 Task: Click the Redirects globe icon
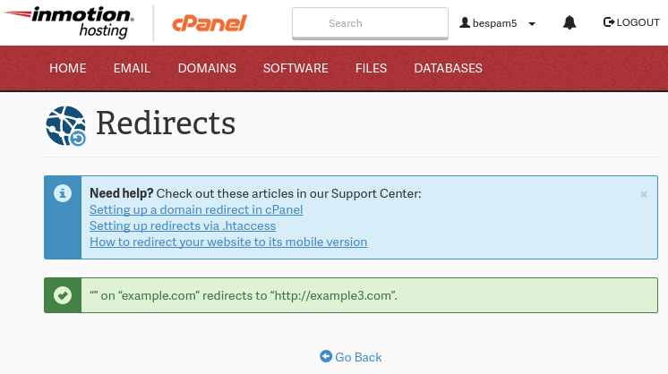pyautogui.click(x=65, y=125)
